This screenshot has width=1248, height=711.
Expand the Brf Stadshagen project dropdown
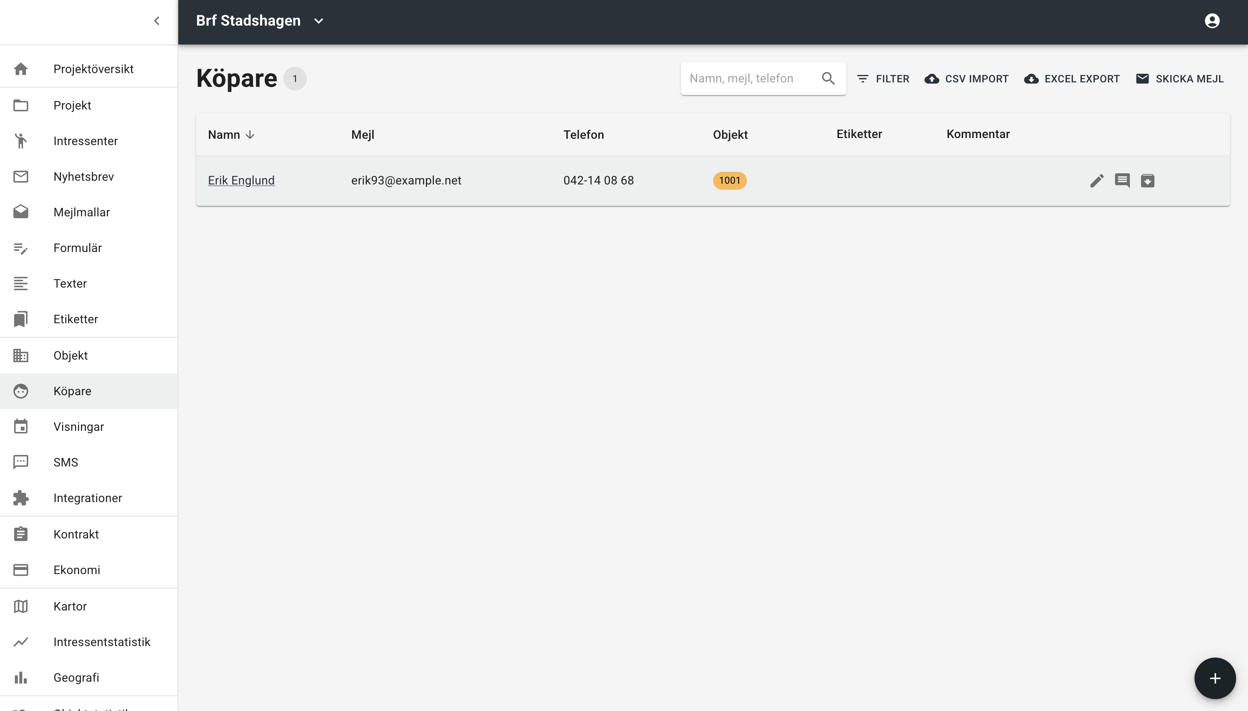tap(260, 20)
